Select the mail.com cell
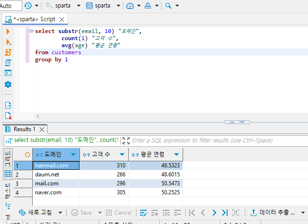The width and height of the screenshot is (308, 224). coord(56,183)
